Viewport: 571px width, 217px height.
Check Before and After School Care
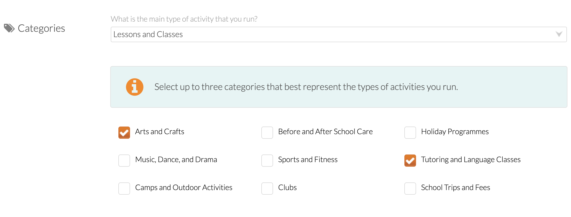coord(267,133)
